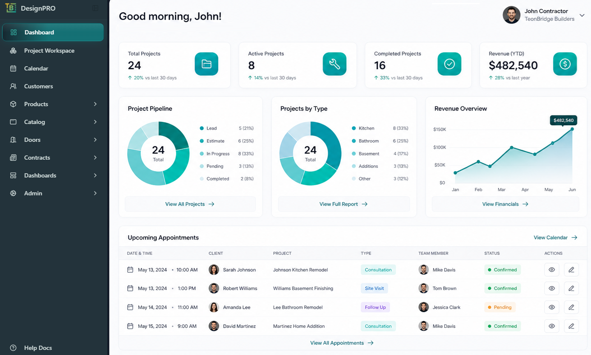Click View All Appointments link
This screenshot has height=355, width=591.
[x=342, y=343]
